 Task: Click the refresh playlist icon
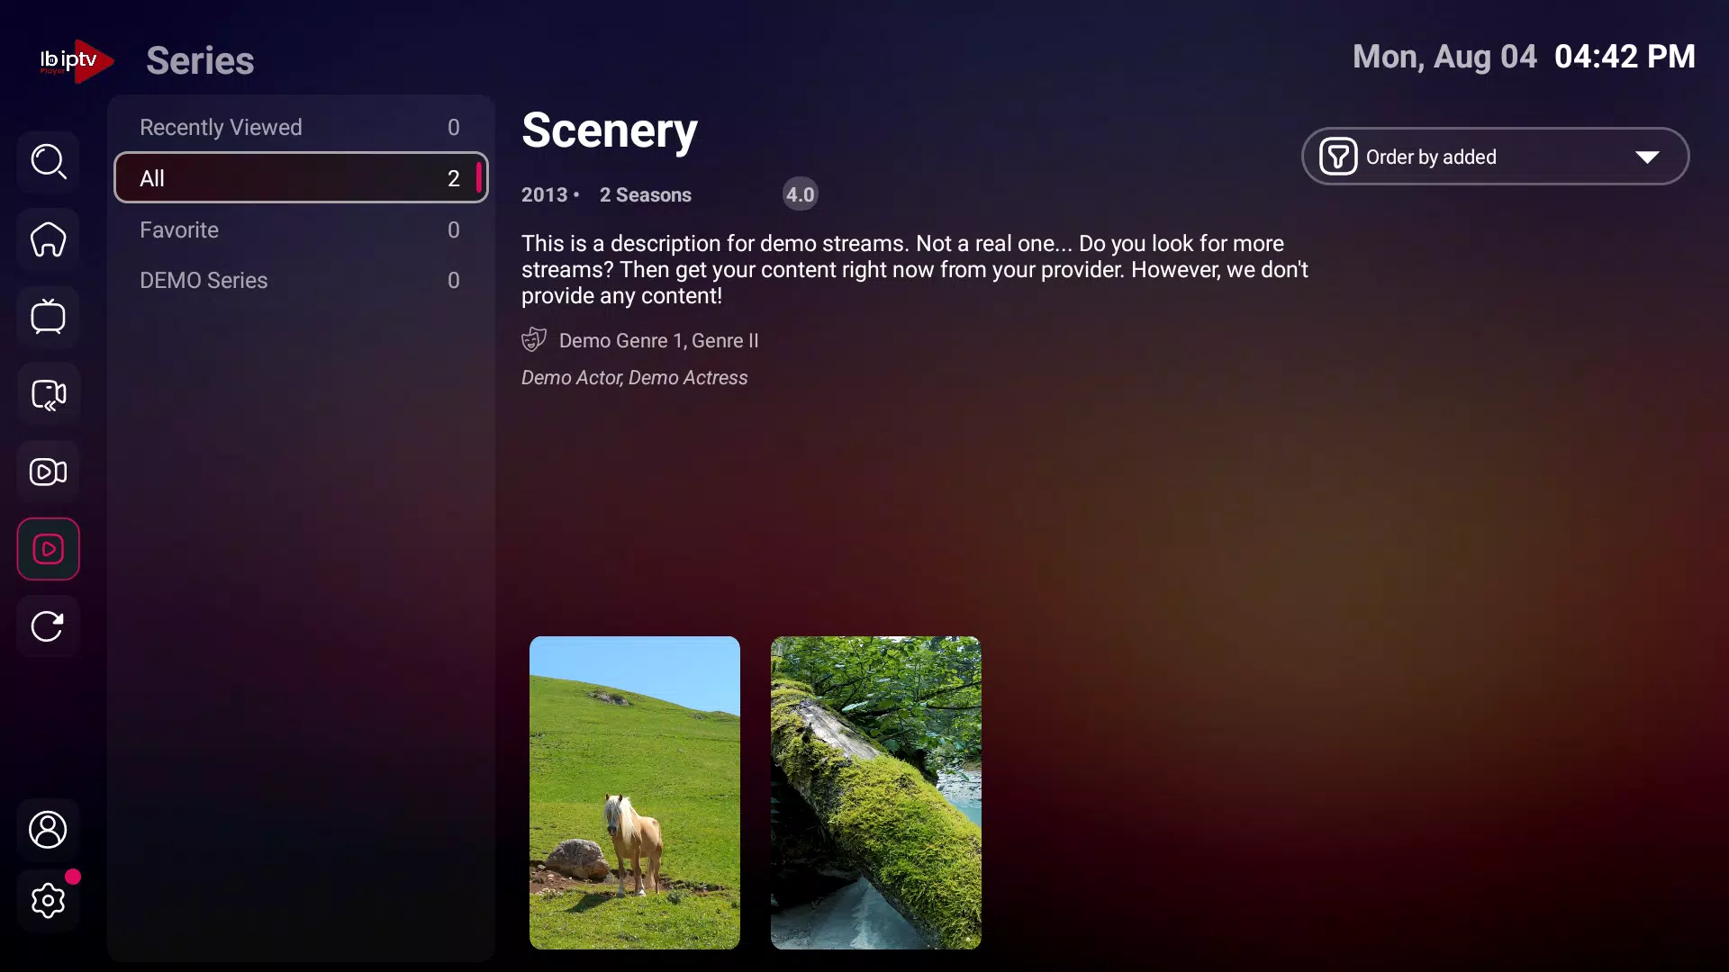(49, 626)
